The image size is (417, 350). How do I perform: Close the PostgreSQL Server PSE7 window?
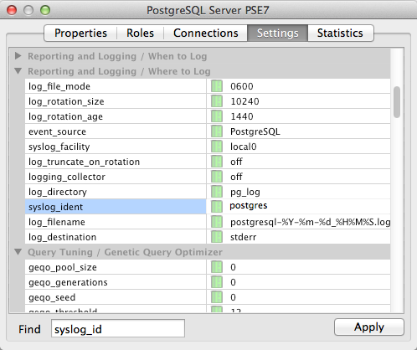click(x=12, y=10)
